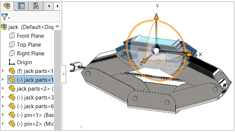This screenshot has width=235, height=132.
Task: Click the triad's white center sphere
Action: pyautogui.click(x=156, y=51)
